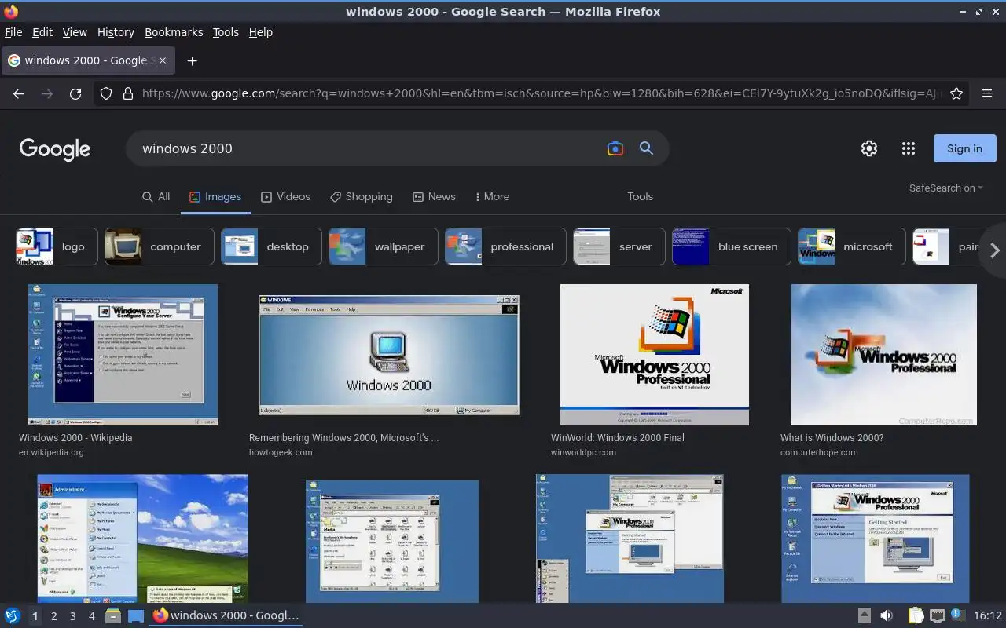Filter images by the computer chip
Image resolution: width=1006 pixels, height=628 pixels.
coord(160,246)
